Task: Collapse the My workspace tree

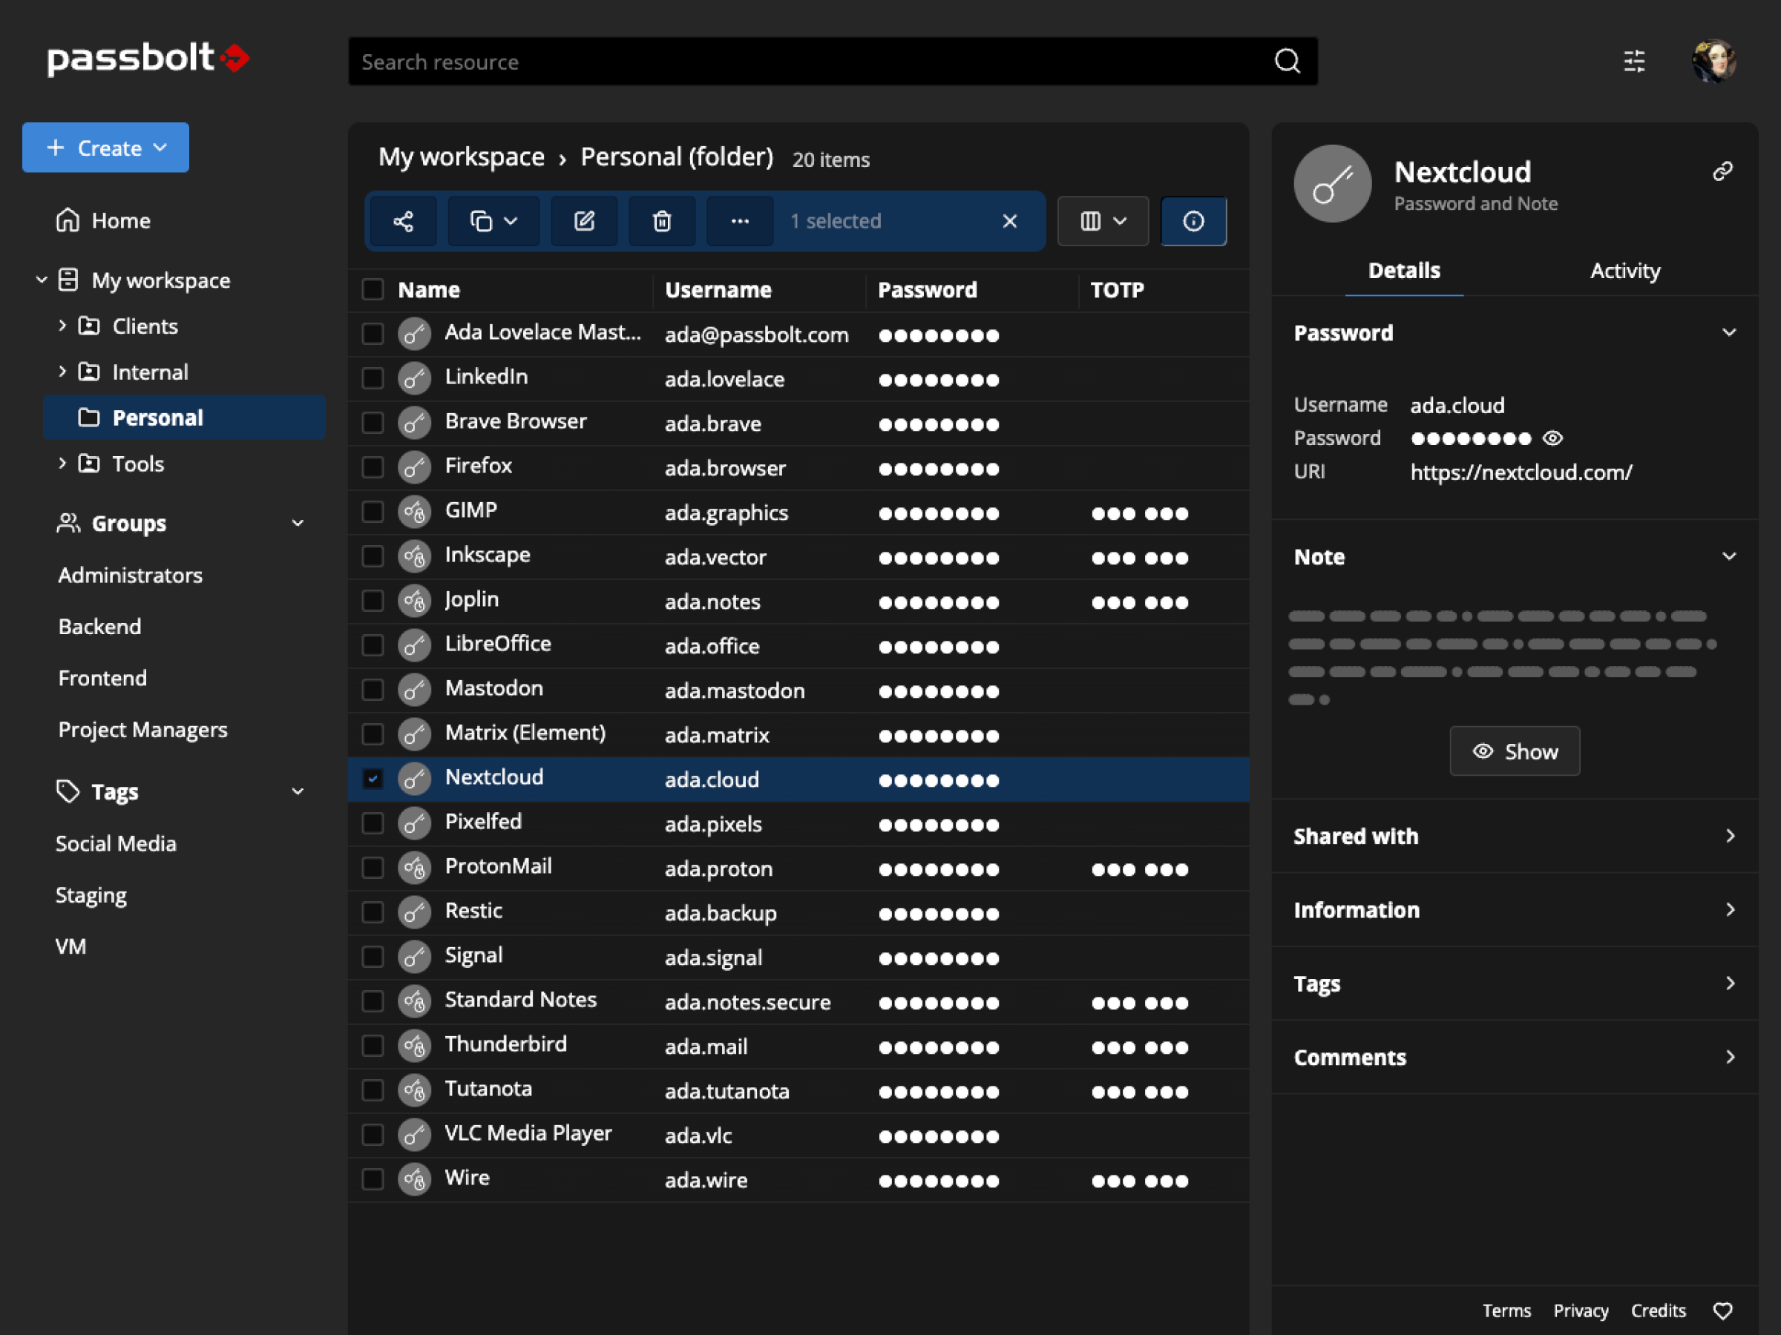Action: pyautogui.click(x=42, y=279)
